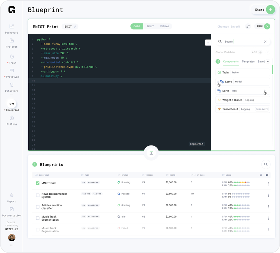Open the Dashboard sidebar icon
This screenshot has height=253, width=280.
(x=12, y=27)
